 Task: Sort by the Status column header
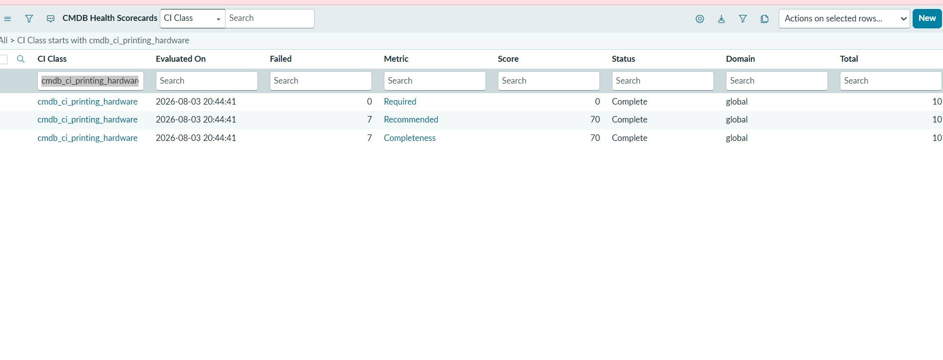[623, 59]
